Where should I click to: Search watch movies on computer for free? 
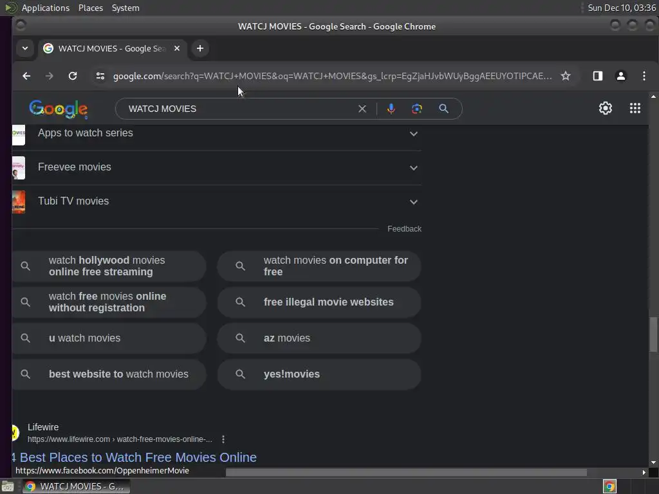[x=319, y=266]
